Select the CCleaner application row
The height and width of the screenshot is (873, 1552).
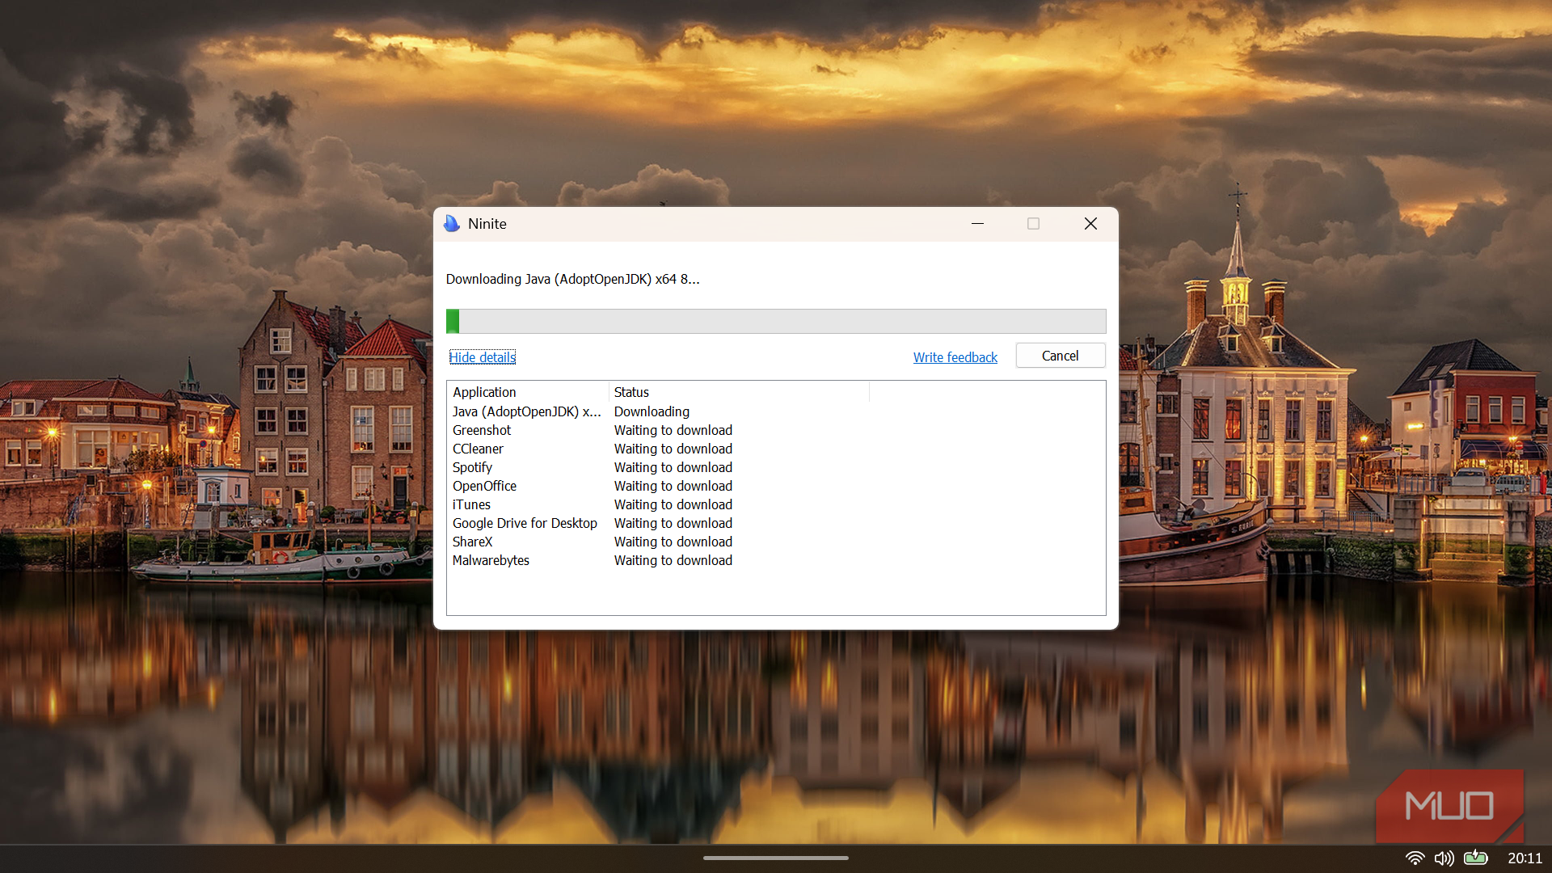pos(659,449)
